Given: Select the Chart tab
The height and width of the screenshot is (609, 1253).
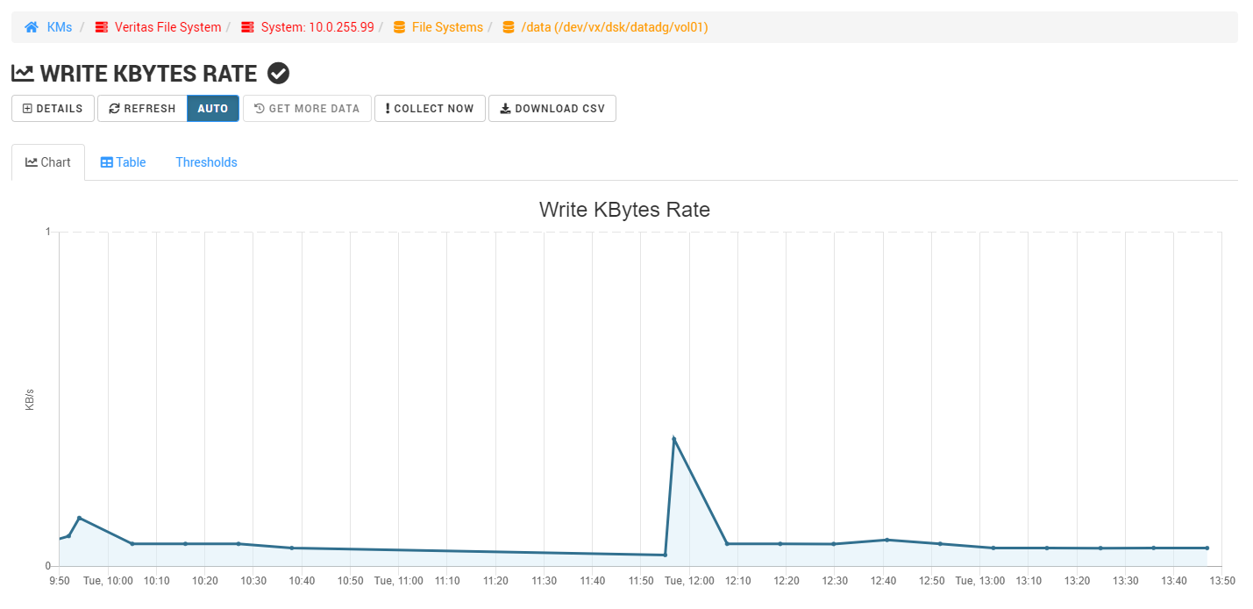Looking at the screenshot, I should tap(47, 161).
